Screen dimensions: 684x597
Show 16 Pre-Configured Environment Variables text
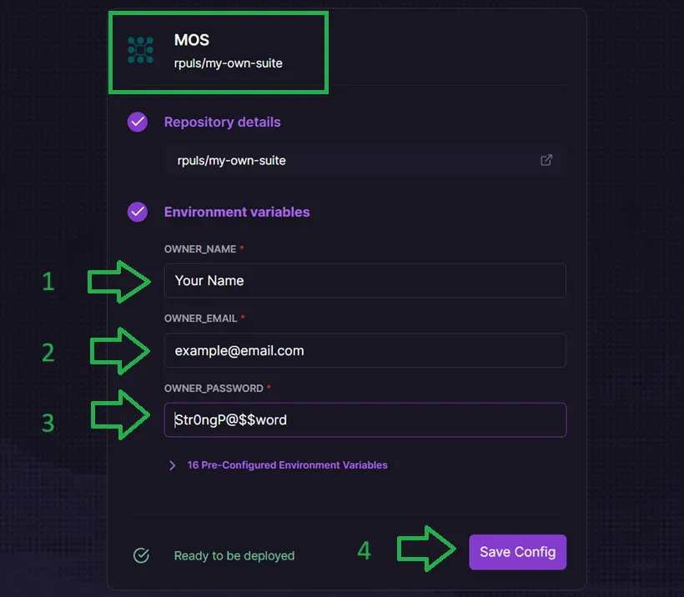tap(287, 465)
